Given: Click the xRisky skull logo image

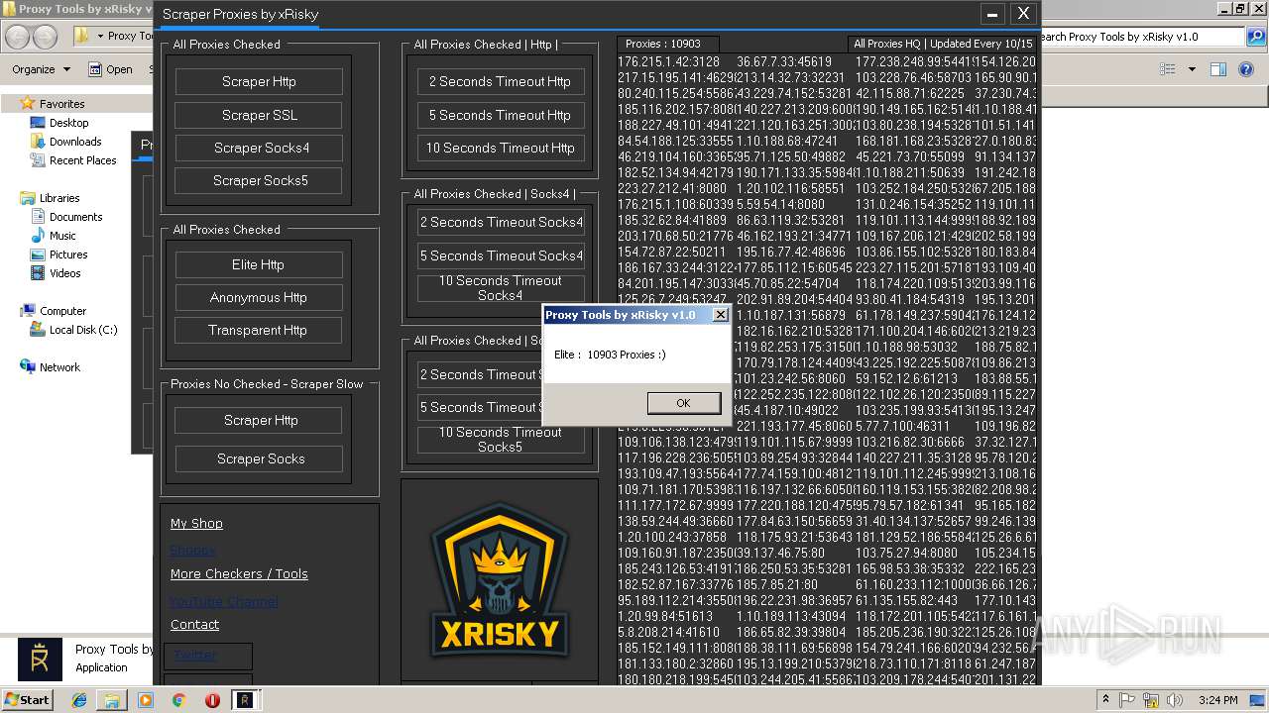Looking at the screenshot, I should coord(500,580).
